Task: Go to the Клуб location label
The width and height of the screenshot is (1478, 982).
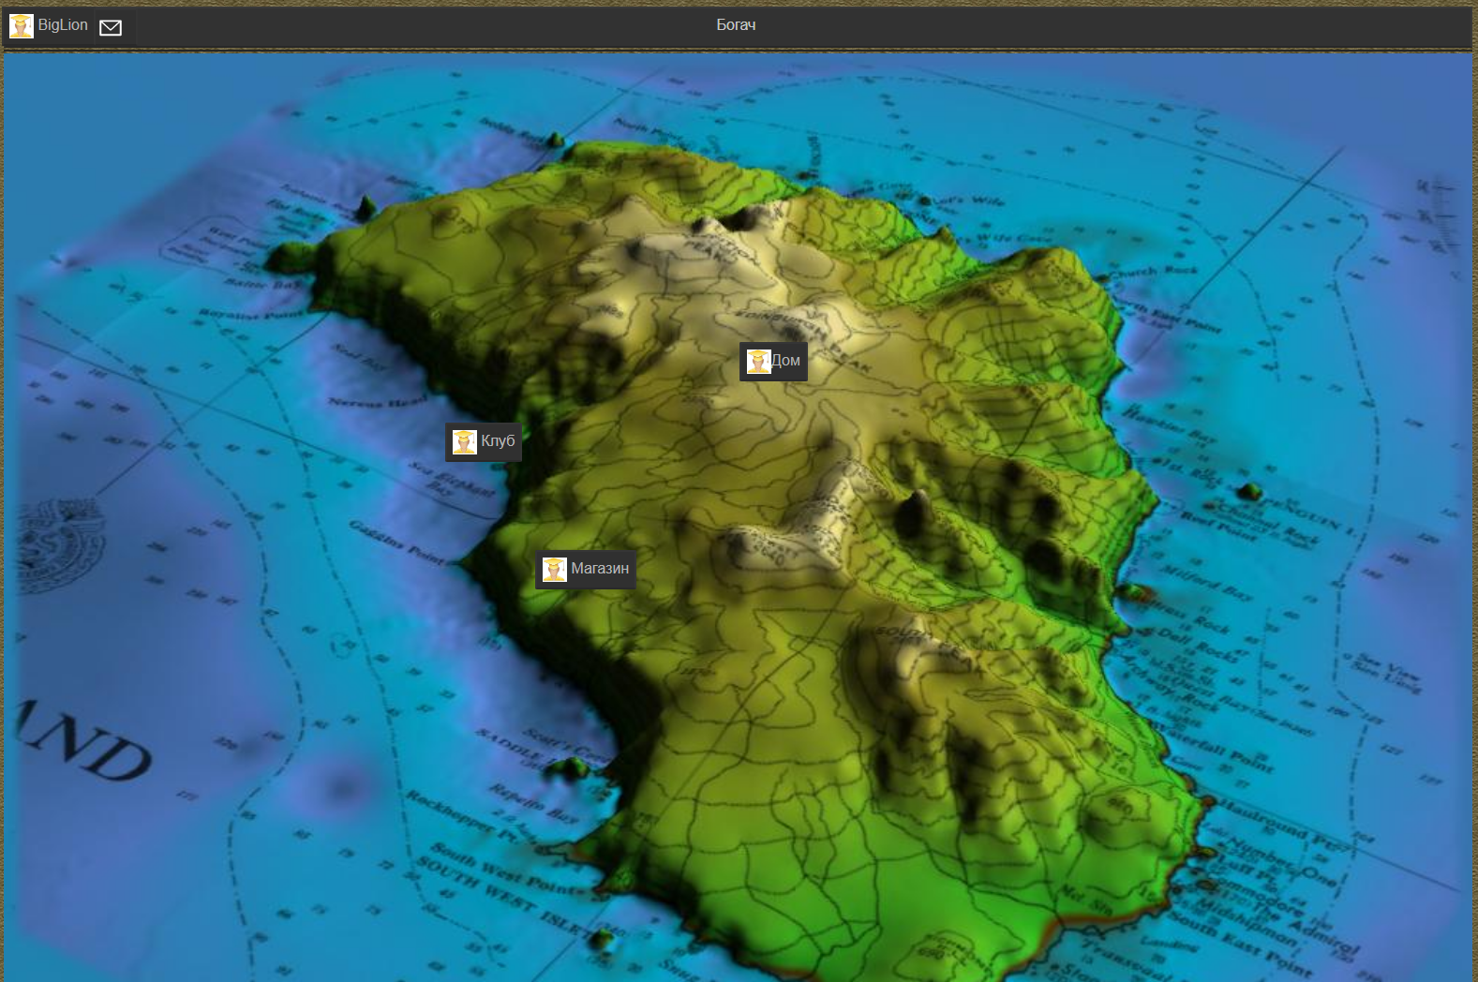Action: click(498, 441)
